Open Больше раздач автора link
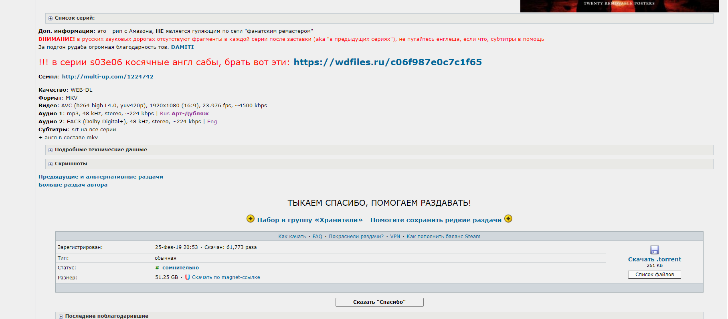This screenshot has width=728, height=319. pos(73,185)
